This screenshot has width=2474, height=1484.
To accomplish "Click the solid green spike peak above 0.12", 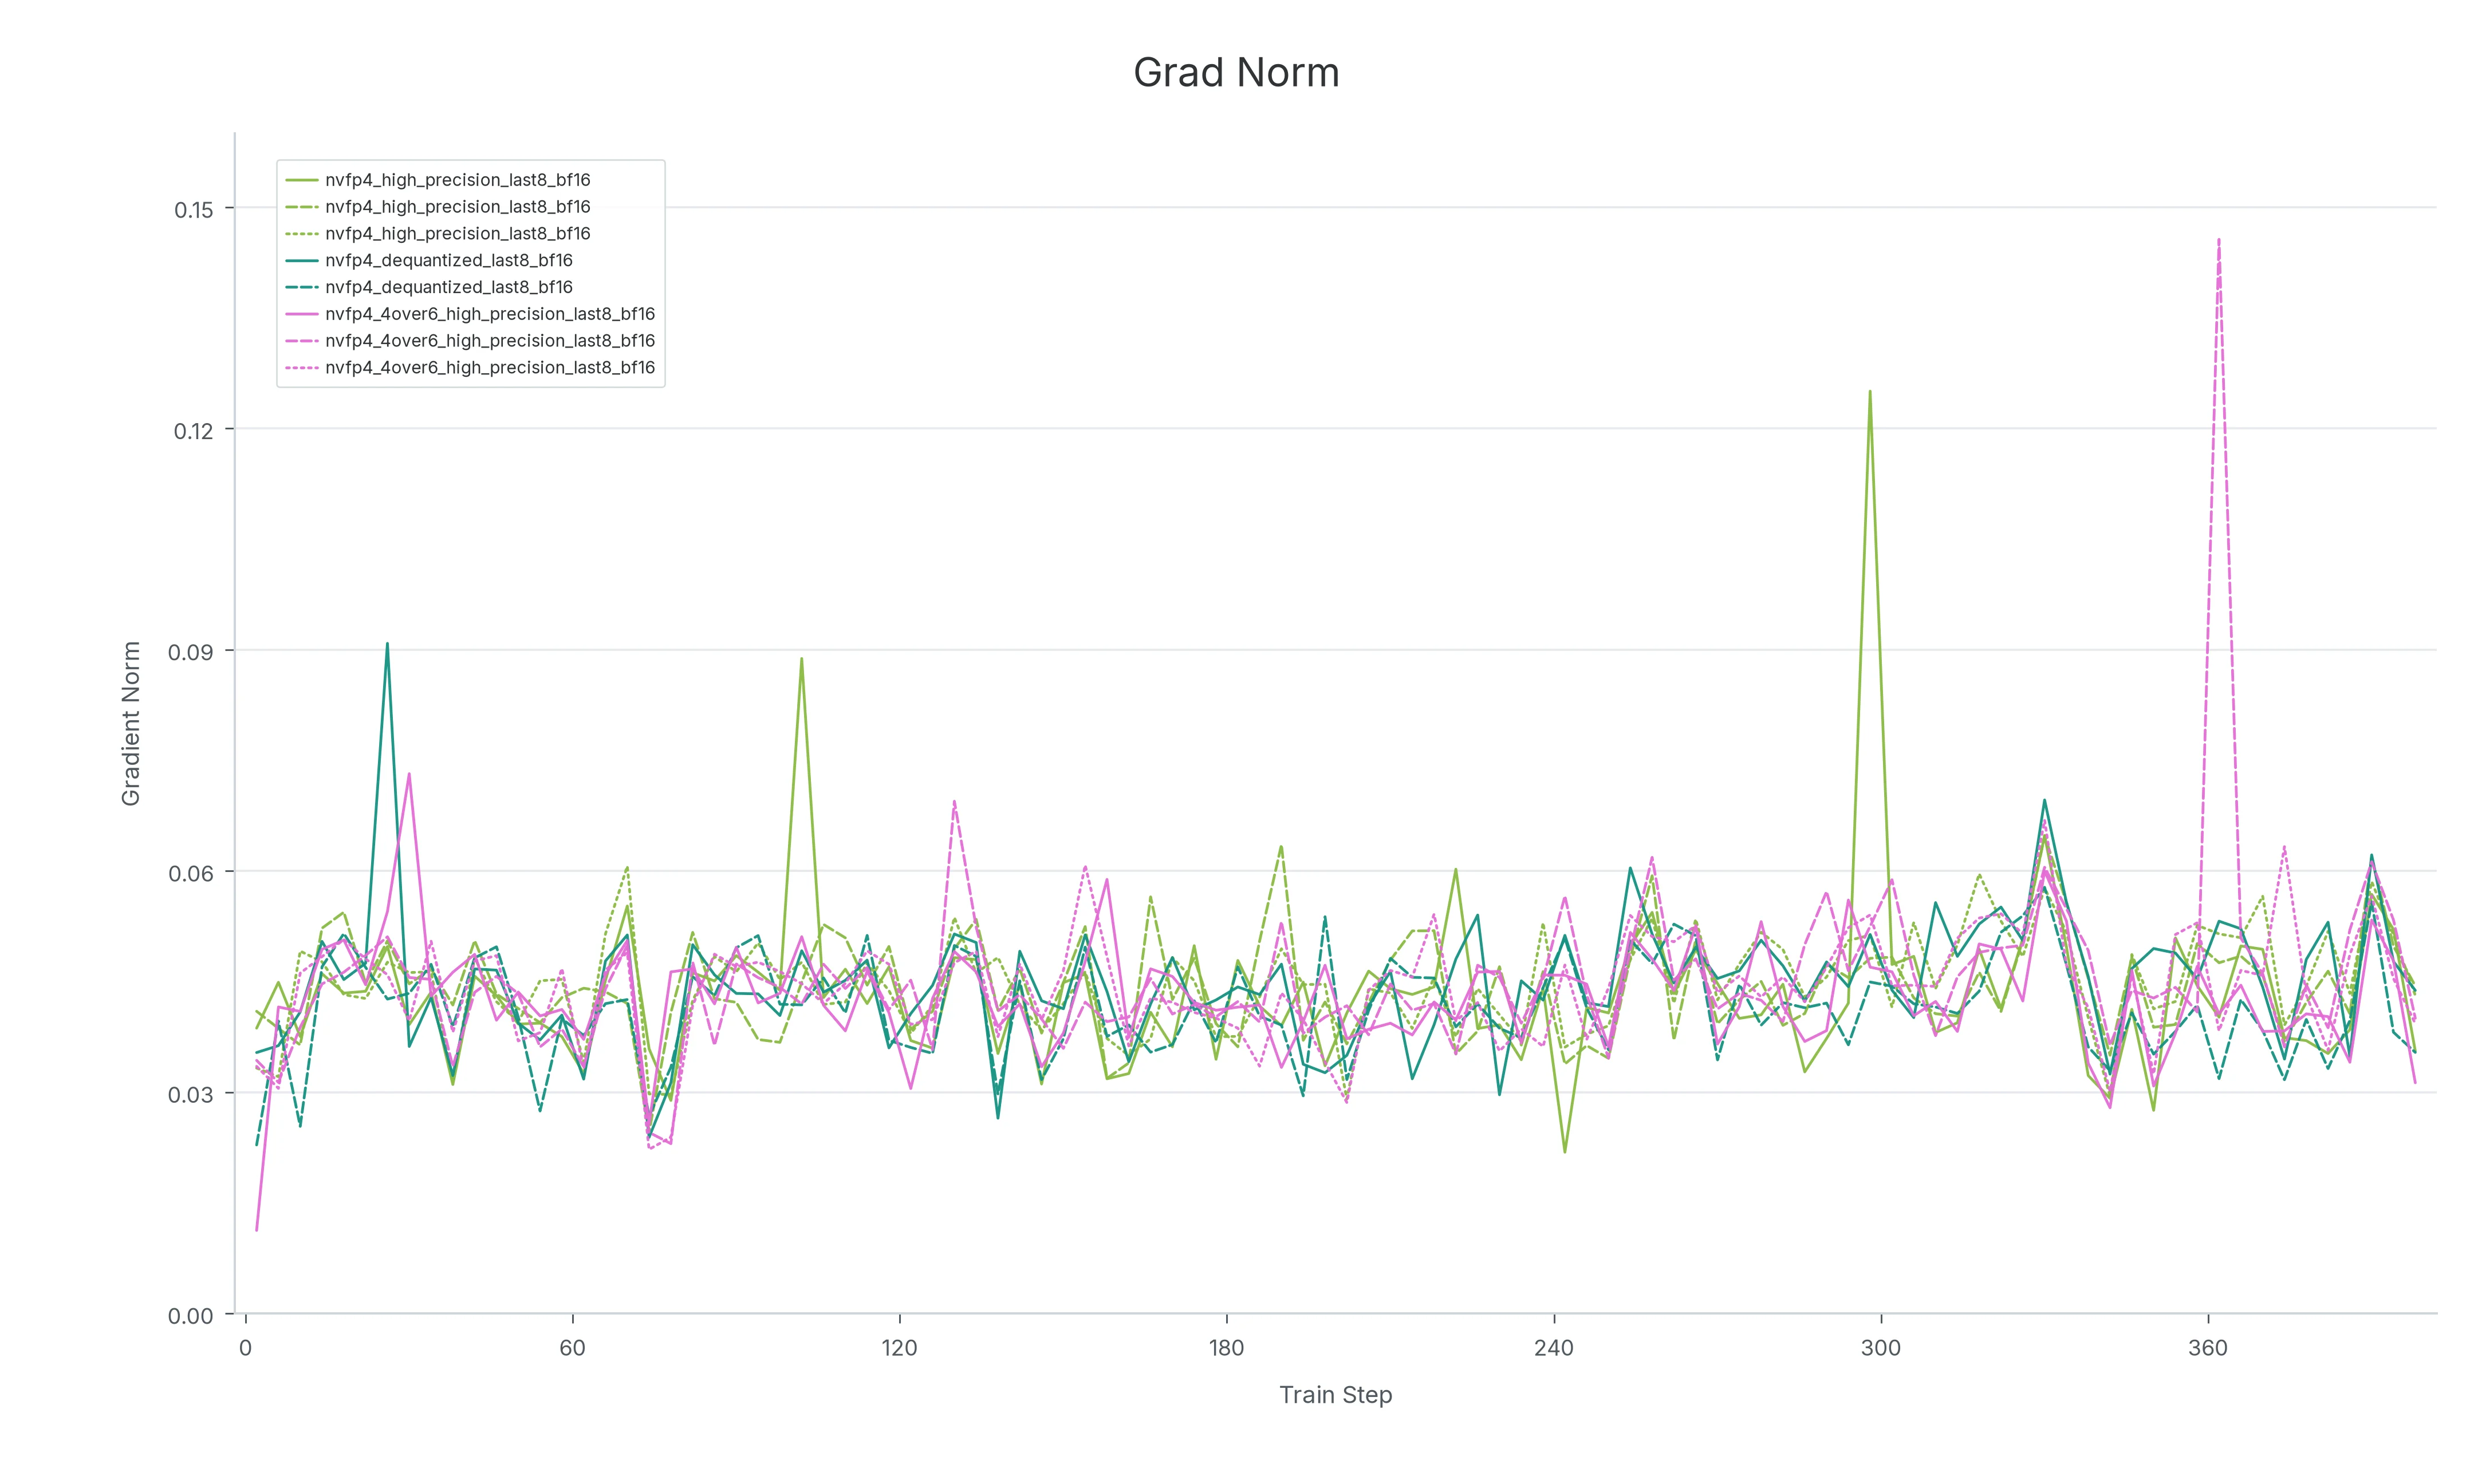I will click(x=1870, y=391).
